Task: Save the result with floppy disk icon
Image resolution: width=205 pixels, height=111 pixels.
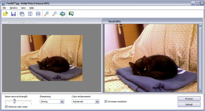Action: coord(13,14)
